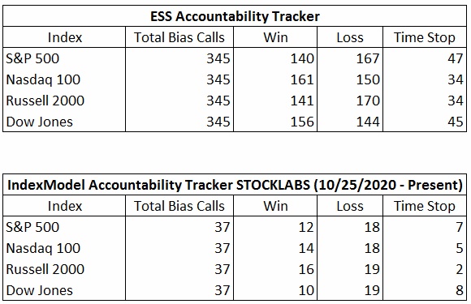The width and height of the screenshot is (471, 304).
Task: Click the S&P 500 win value 140
Action: point(302,58)
